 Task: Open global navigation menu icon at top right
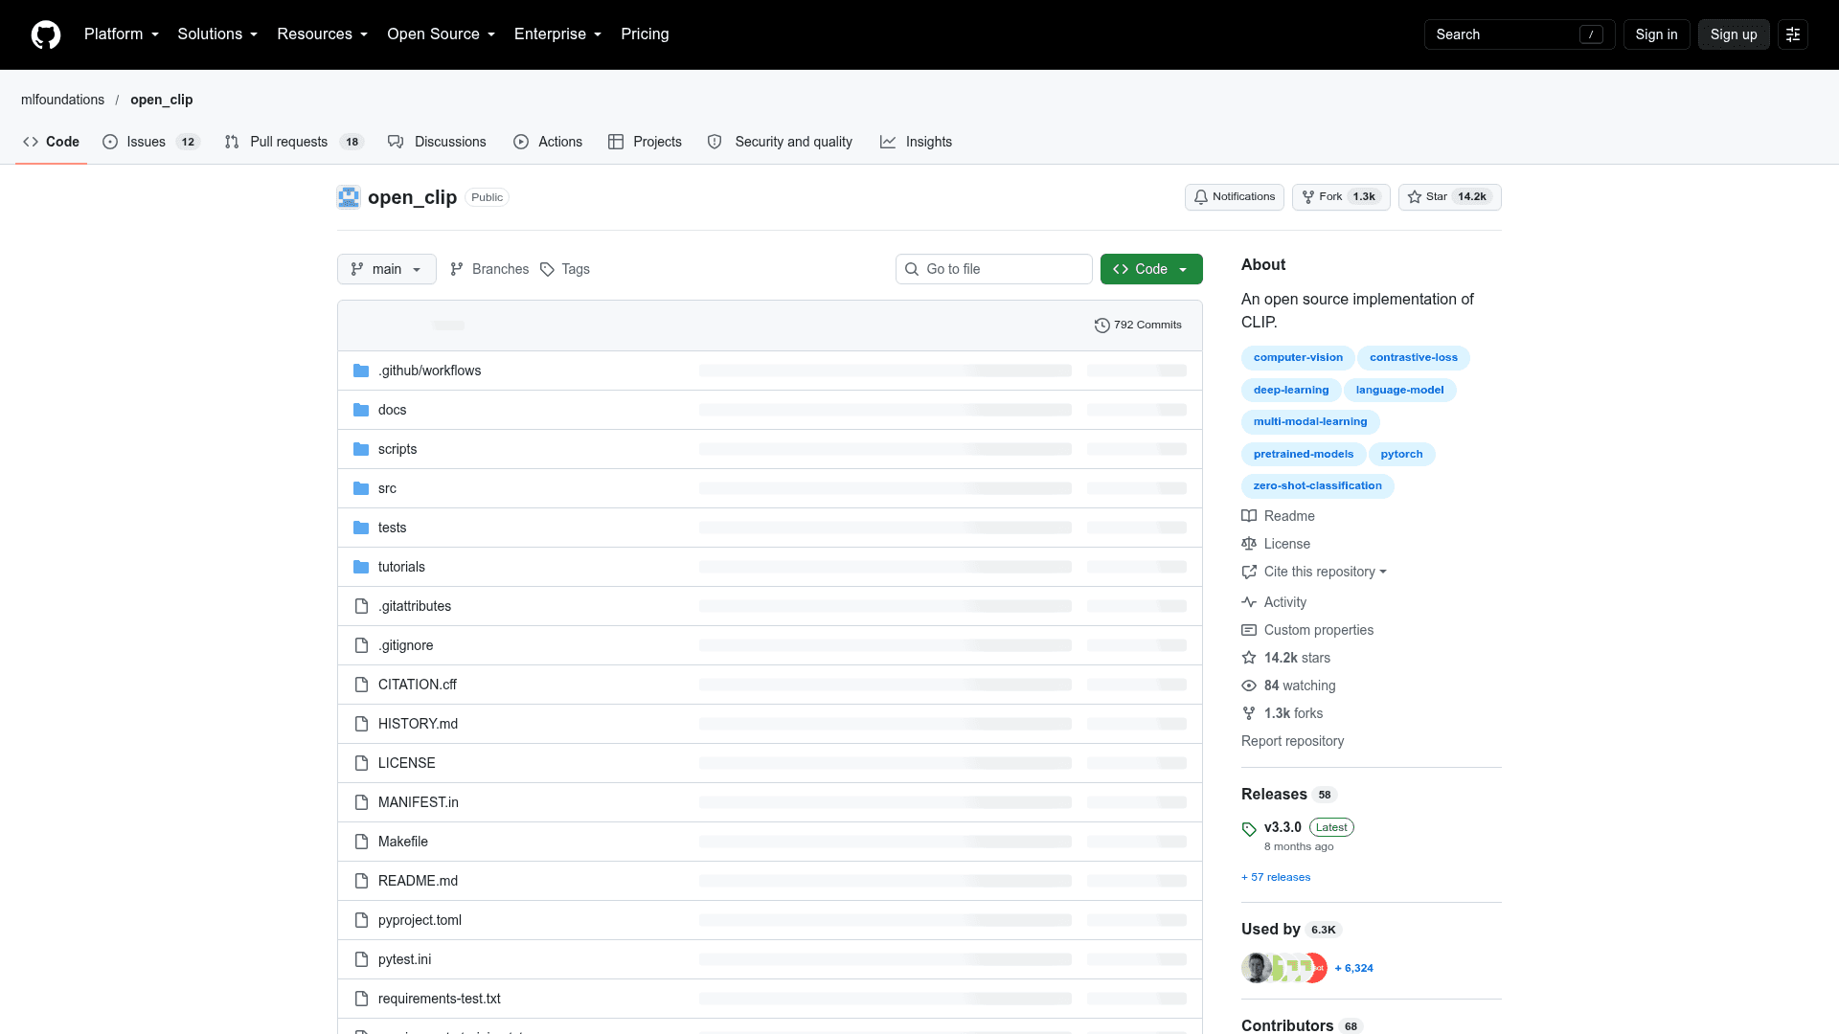1792,34
